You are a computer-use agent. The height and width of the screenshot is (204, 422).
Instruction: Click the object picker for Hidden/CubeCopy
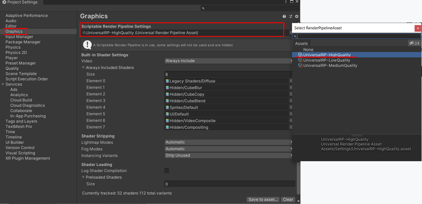coord(292,94)
